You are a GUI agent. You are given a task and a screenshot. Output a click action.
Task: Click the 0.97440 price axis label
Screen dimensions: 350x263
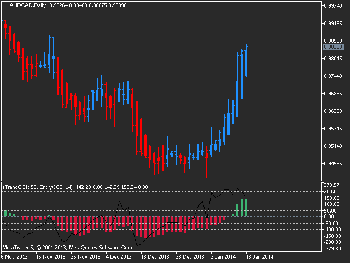click(332, 76)
